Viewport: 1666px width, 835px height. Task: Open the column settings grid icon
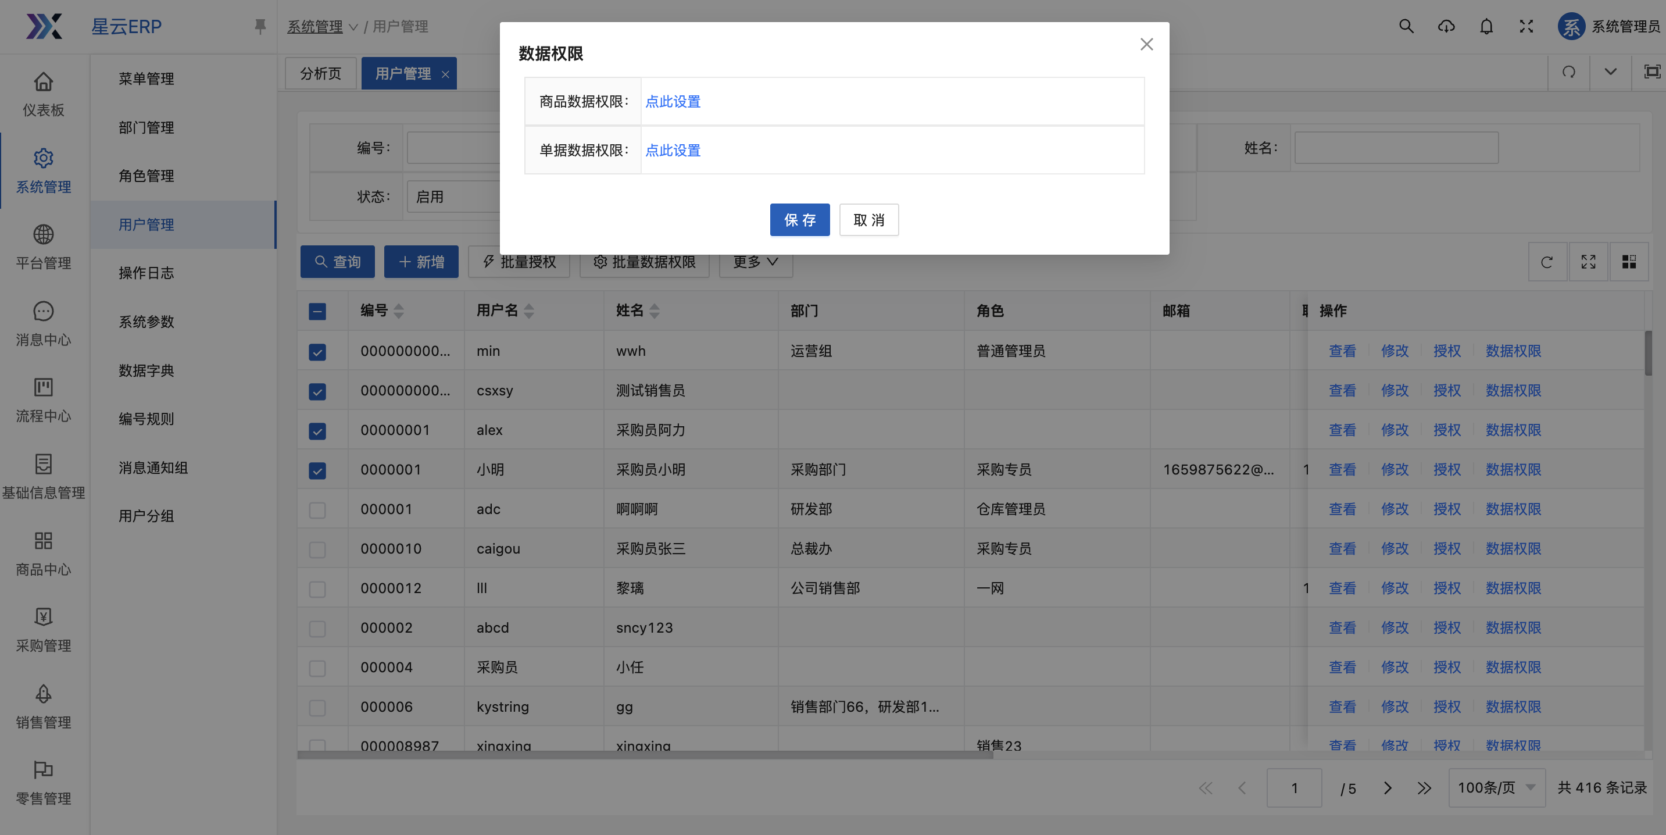click(x=1628, y=262)
